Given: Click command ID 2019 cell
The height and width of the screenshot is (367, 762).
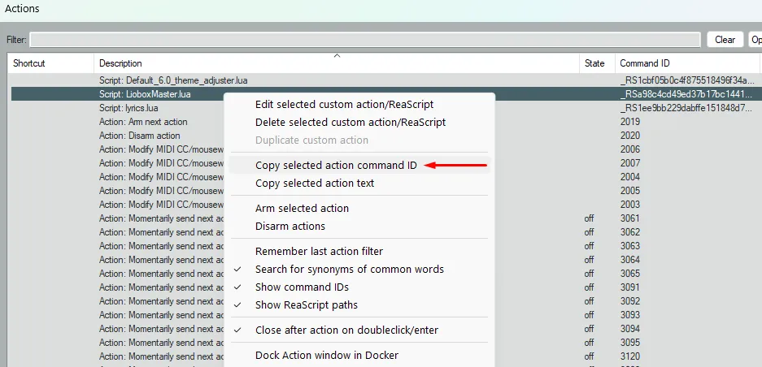Looking at the screenshot, I should click(x=629, y=122).
